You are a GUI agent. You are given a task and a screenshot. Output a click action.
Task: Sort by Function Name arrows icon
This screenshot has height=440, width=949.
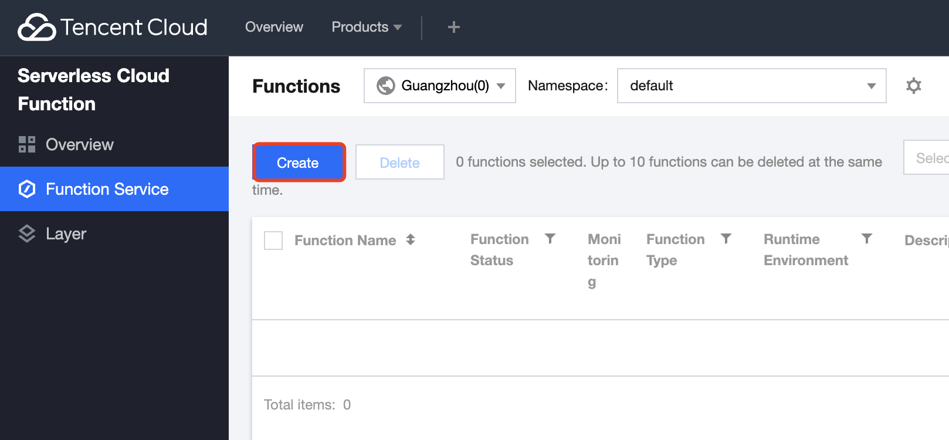pyautogui.click(x=411, y=239)
